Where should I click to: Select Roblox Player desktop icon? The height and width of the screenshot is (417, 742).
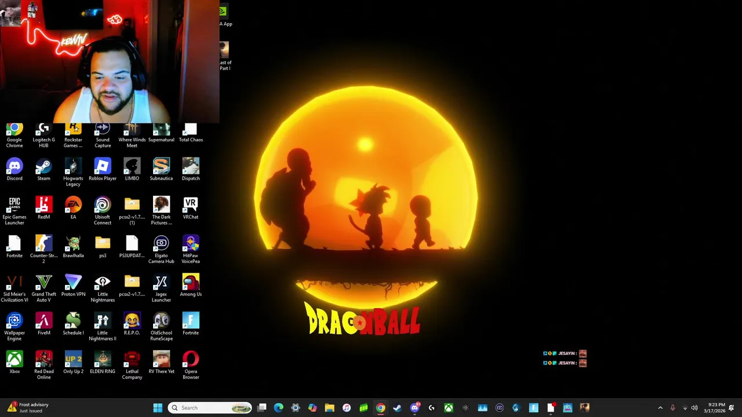[103, 169]
